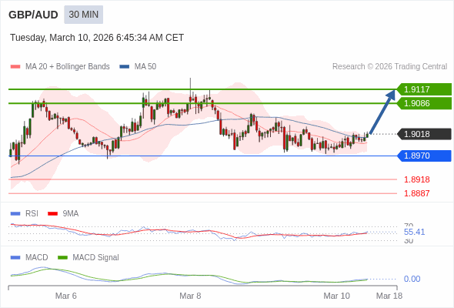Click the MACD value 0.00
454x308 pixels.
pyautogui.click(x=412, y=279)
